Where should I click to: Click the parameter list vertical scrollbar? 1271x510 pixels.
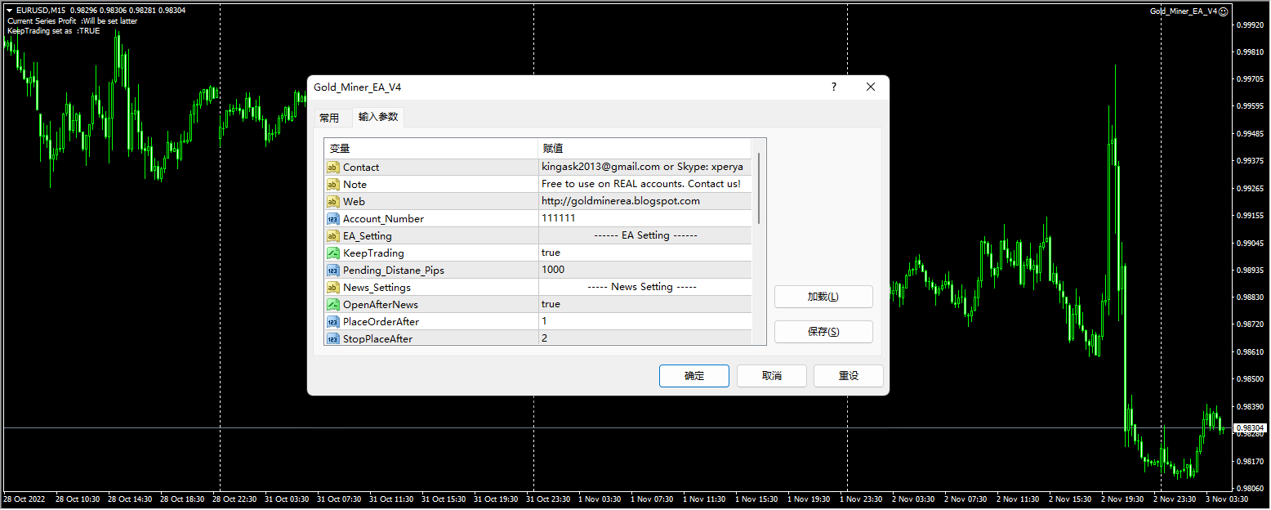[x=760, y=190]
